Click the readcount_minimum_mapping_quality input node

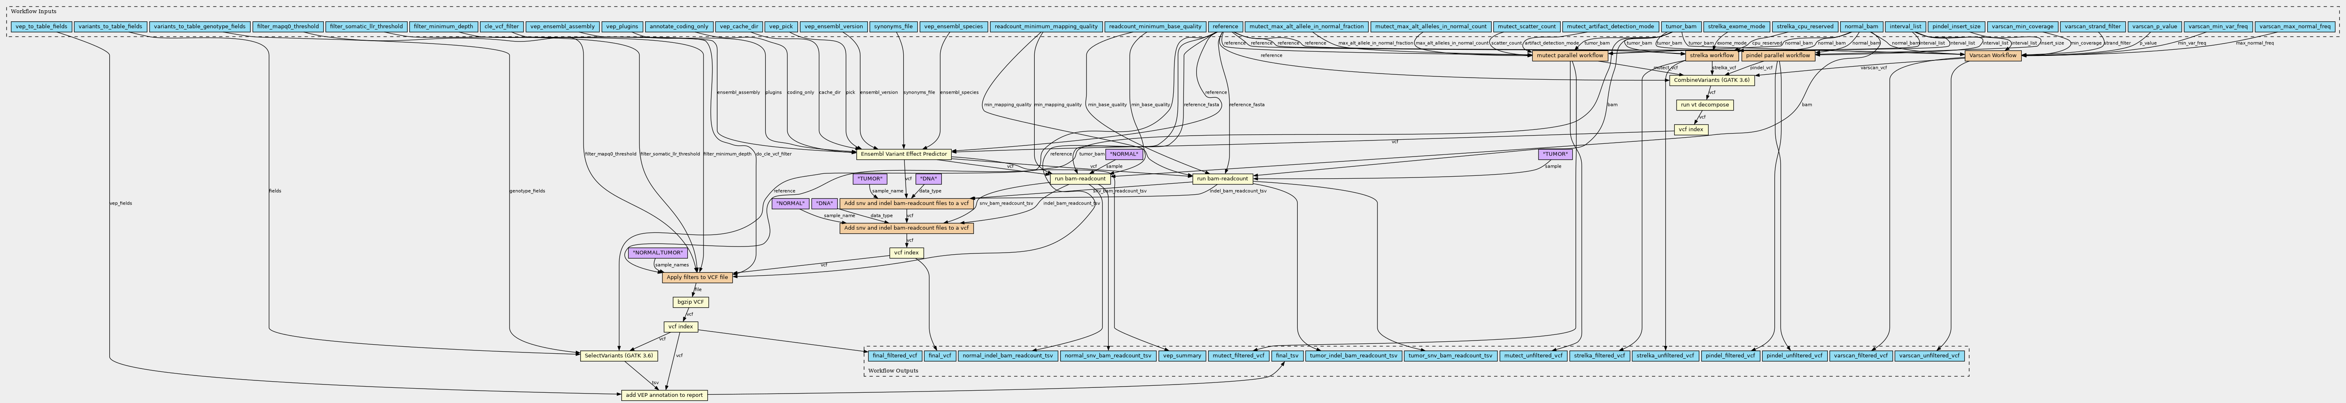[x=1046, y=27]
